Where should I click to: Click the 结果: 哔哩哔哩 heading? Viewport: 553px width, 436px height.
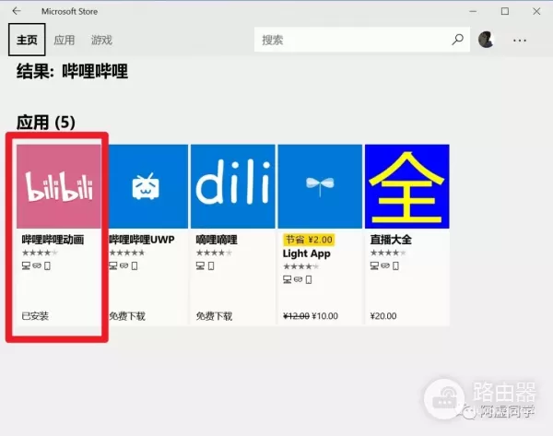click(72, 71)
